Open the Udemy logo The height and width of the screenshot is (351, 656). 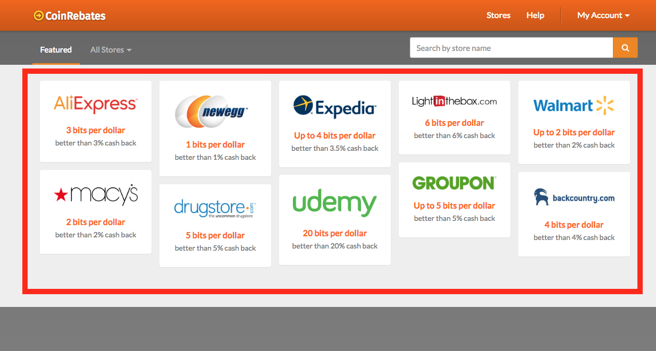(x=334, y=203)
